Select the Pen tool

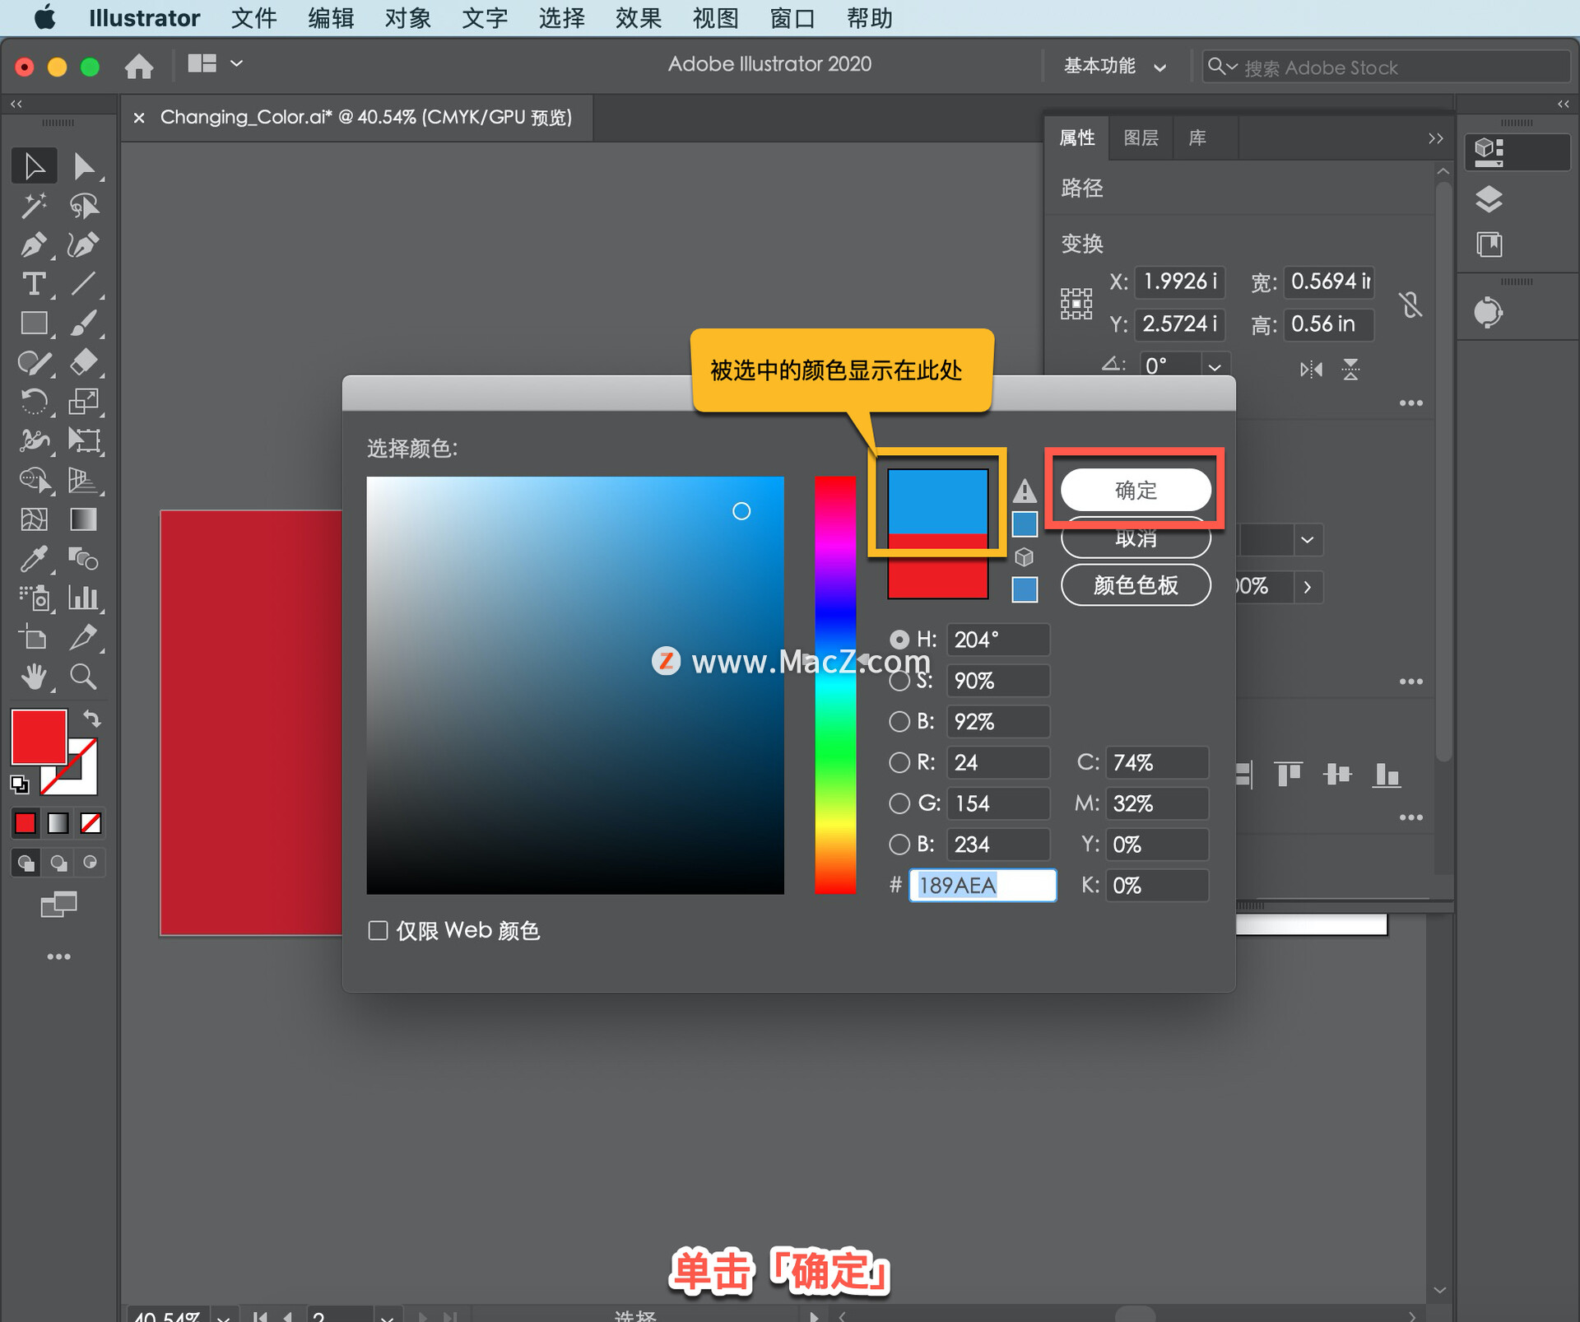click(34, 245)
